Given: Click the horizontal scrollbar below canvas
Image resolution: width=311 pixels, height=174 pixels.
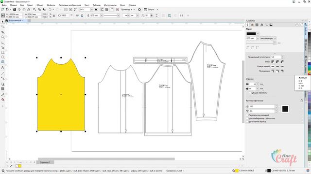Looking at the screenshot, I should coord(106,159).
